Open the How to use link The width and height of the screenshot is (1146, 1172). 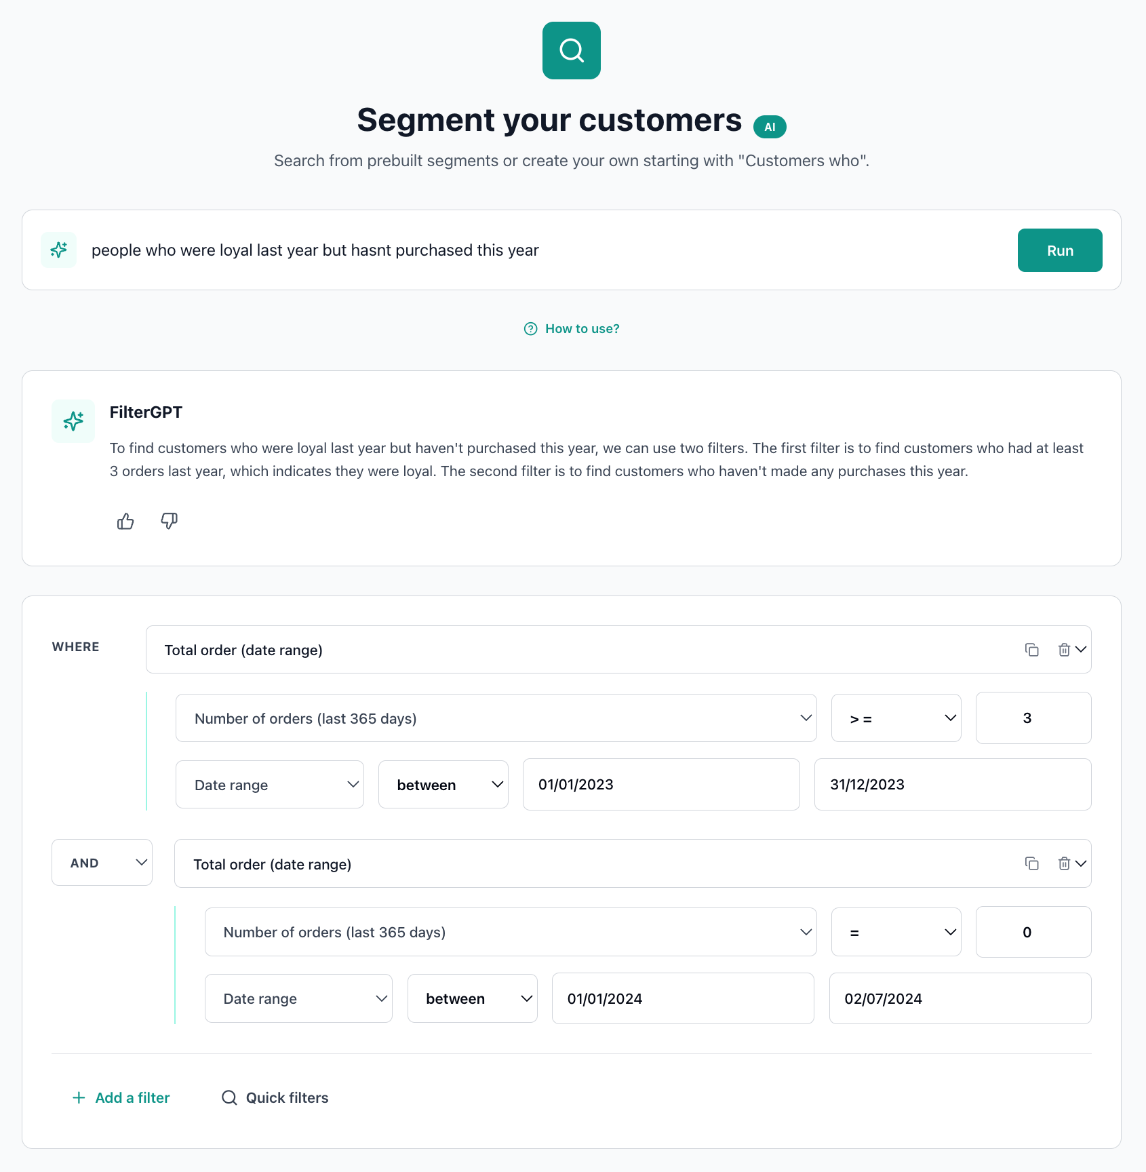[x=581, y=328]
